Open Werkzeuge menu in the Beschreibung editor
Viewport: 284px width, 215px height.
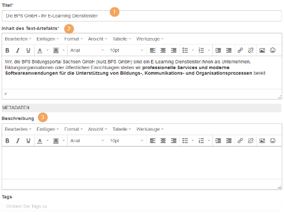pyautogui.click(x=150, y=129)
